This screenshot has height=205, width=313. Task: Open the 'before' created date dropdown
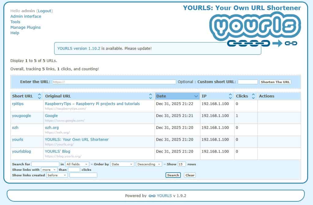pos(57,175)
